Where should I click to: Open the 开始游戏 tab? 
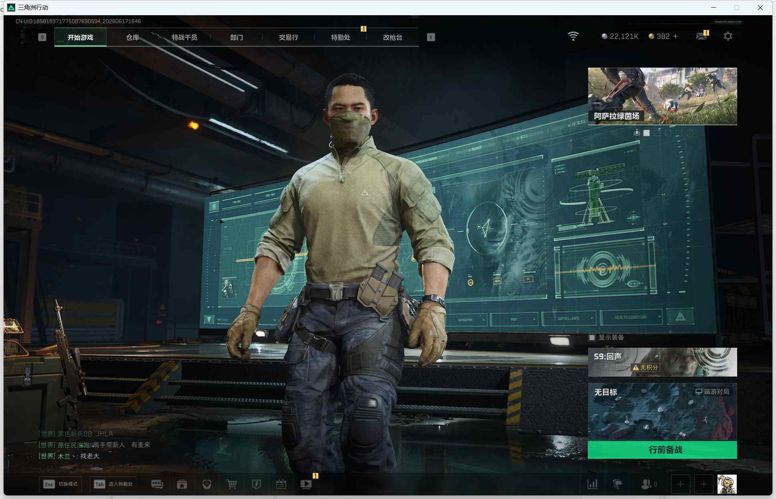pos(80,37)
